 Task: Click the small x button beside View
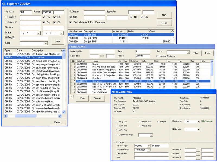72,97
